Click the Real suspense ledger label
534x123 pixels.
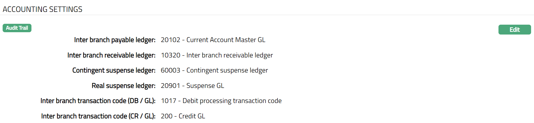pos(123,86)
